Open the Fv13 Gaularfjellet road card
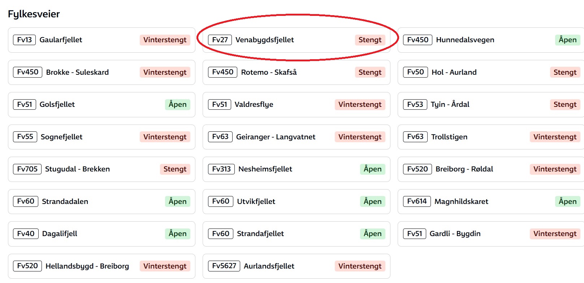This screenshot has height=283, width=584. coord(101,40)
